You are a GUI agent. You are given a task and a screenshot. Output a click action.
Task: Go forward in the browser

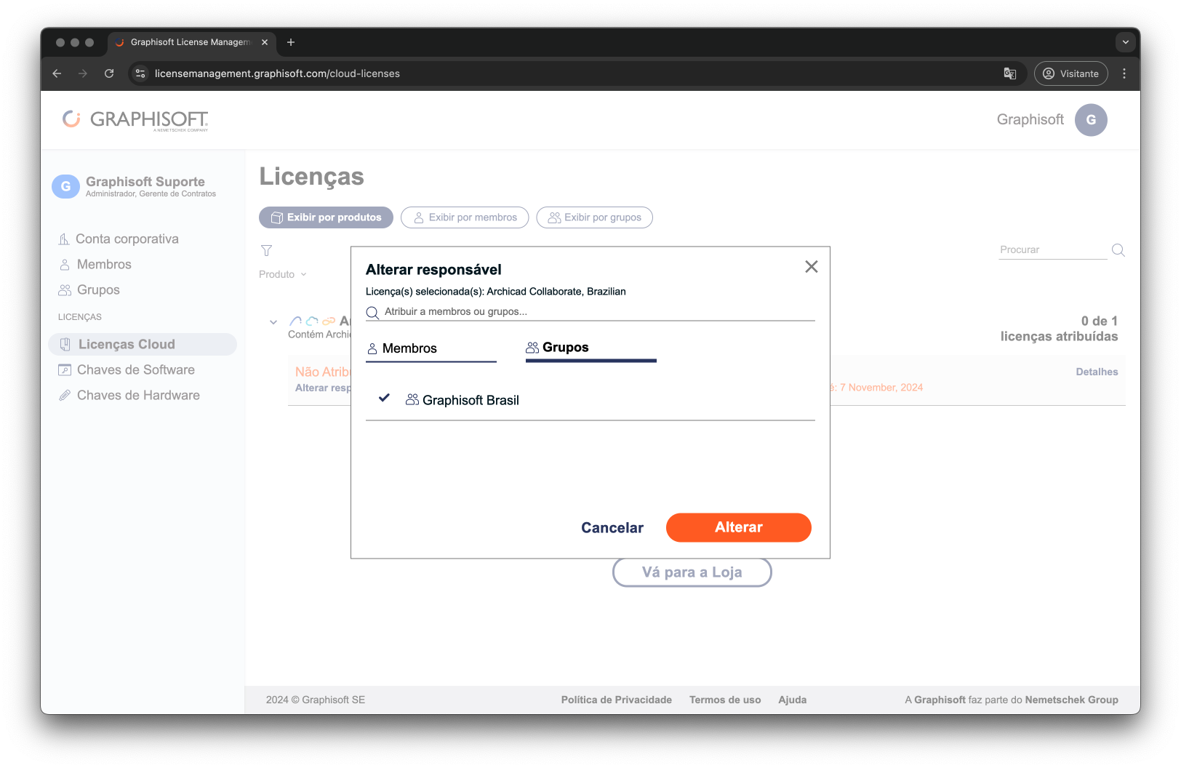tap(83, 73)
